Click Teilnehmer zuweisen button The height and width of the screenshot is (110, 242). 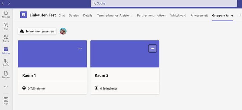(x=37, y=31)
